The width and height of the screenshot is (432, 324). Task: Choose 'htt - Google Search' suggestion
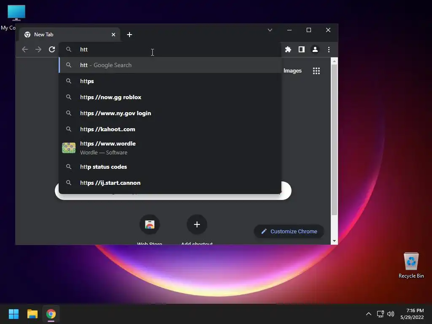170,65
